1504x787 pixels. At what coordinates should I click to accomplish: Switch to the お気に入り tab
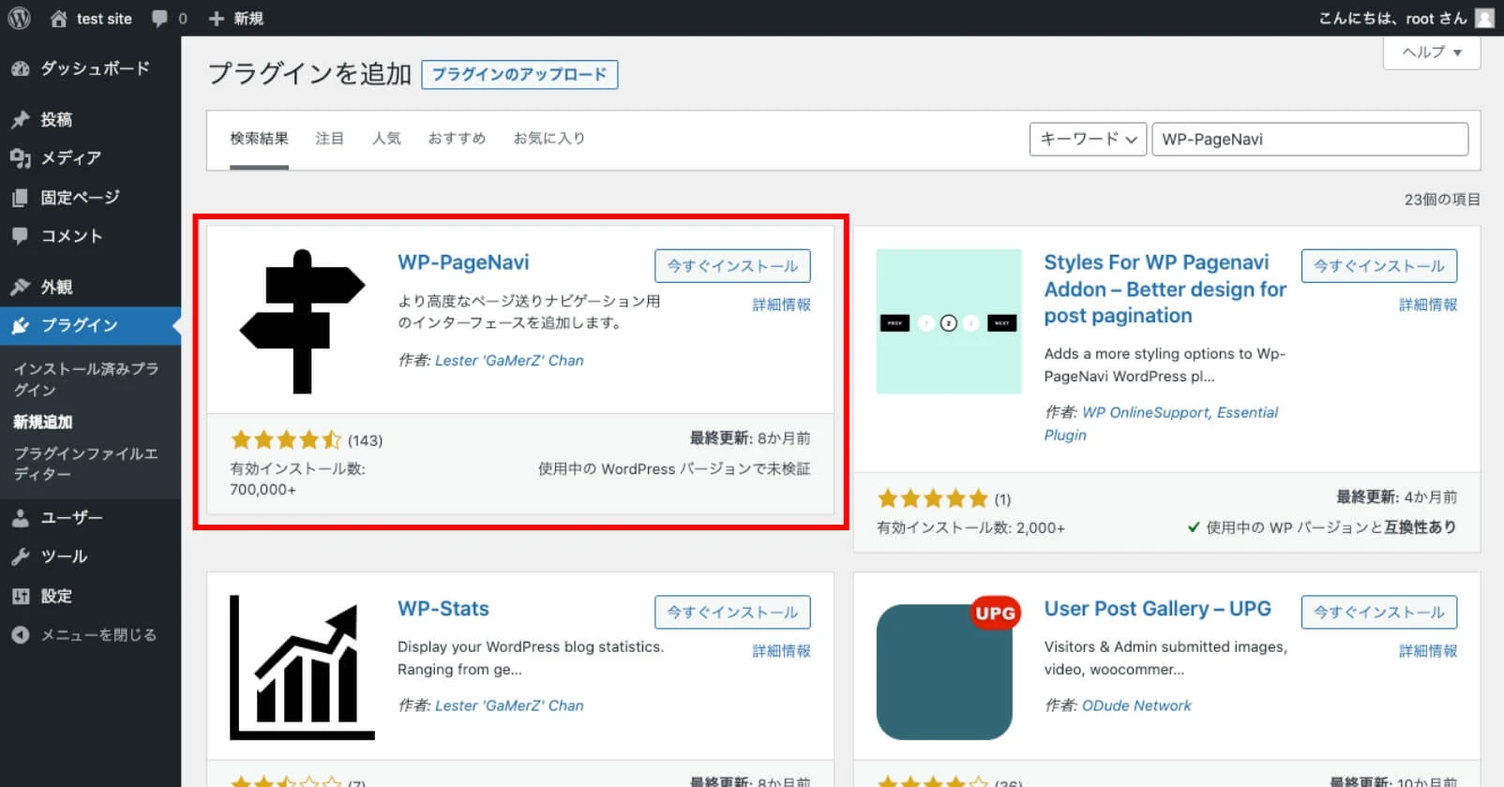[549, 139]
